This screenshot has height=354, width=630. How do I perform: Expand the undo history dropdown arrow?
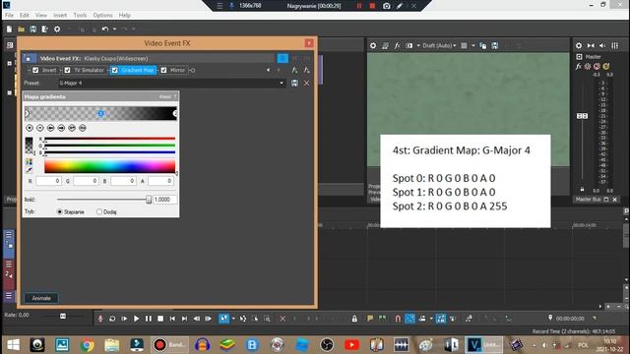[114, 29]
